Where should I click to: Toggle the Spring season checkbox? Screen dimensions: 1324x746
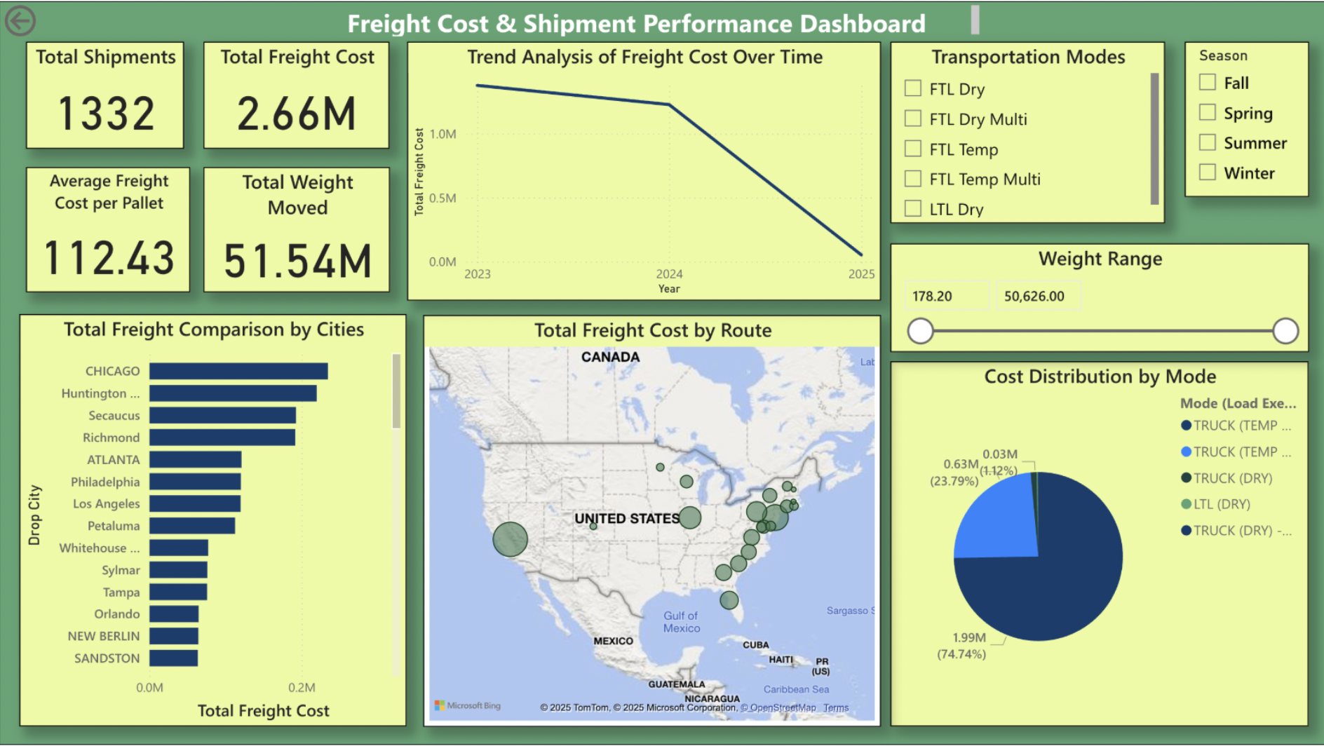click(x=1208, y=113)
